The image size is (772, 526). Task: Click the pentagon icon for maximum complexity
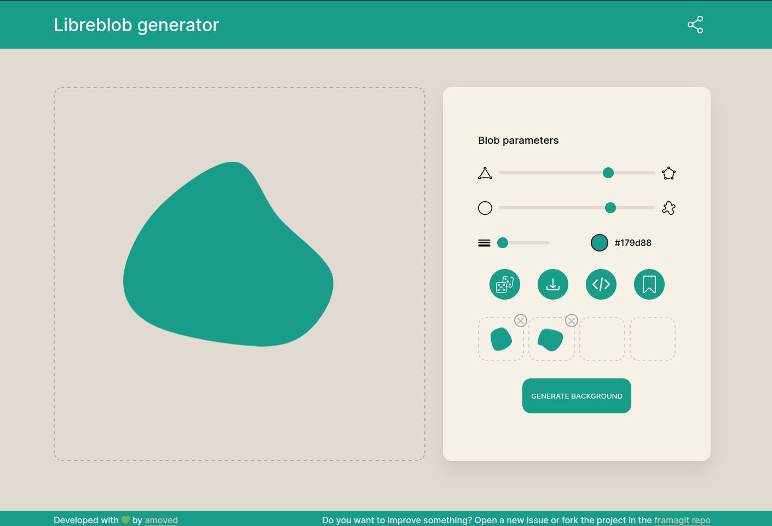[x=669, y=173]
